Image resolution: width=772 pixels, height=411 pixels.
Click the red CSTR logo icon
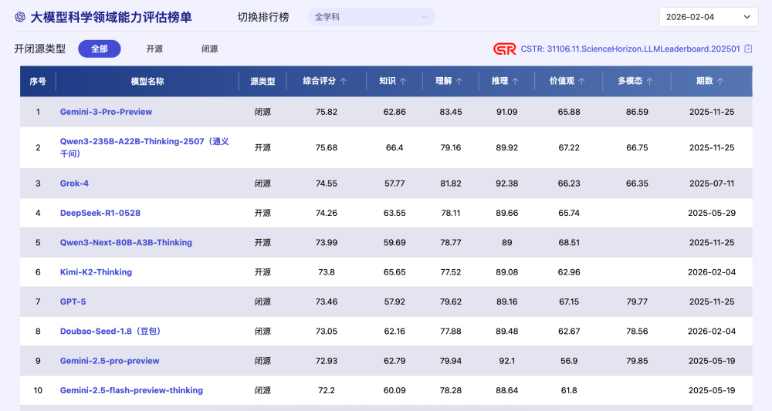pos(504,49)
